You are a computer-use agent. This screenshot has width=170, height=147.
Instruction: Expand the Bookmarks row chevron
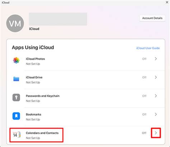[156, 114]
